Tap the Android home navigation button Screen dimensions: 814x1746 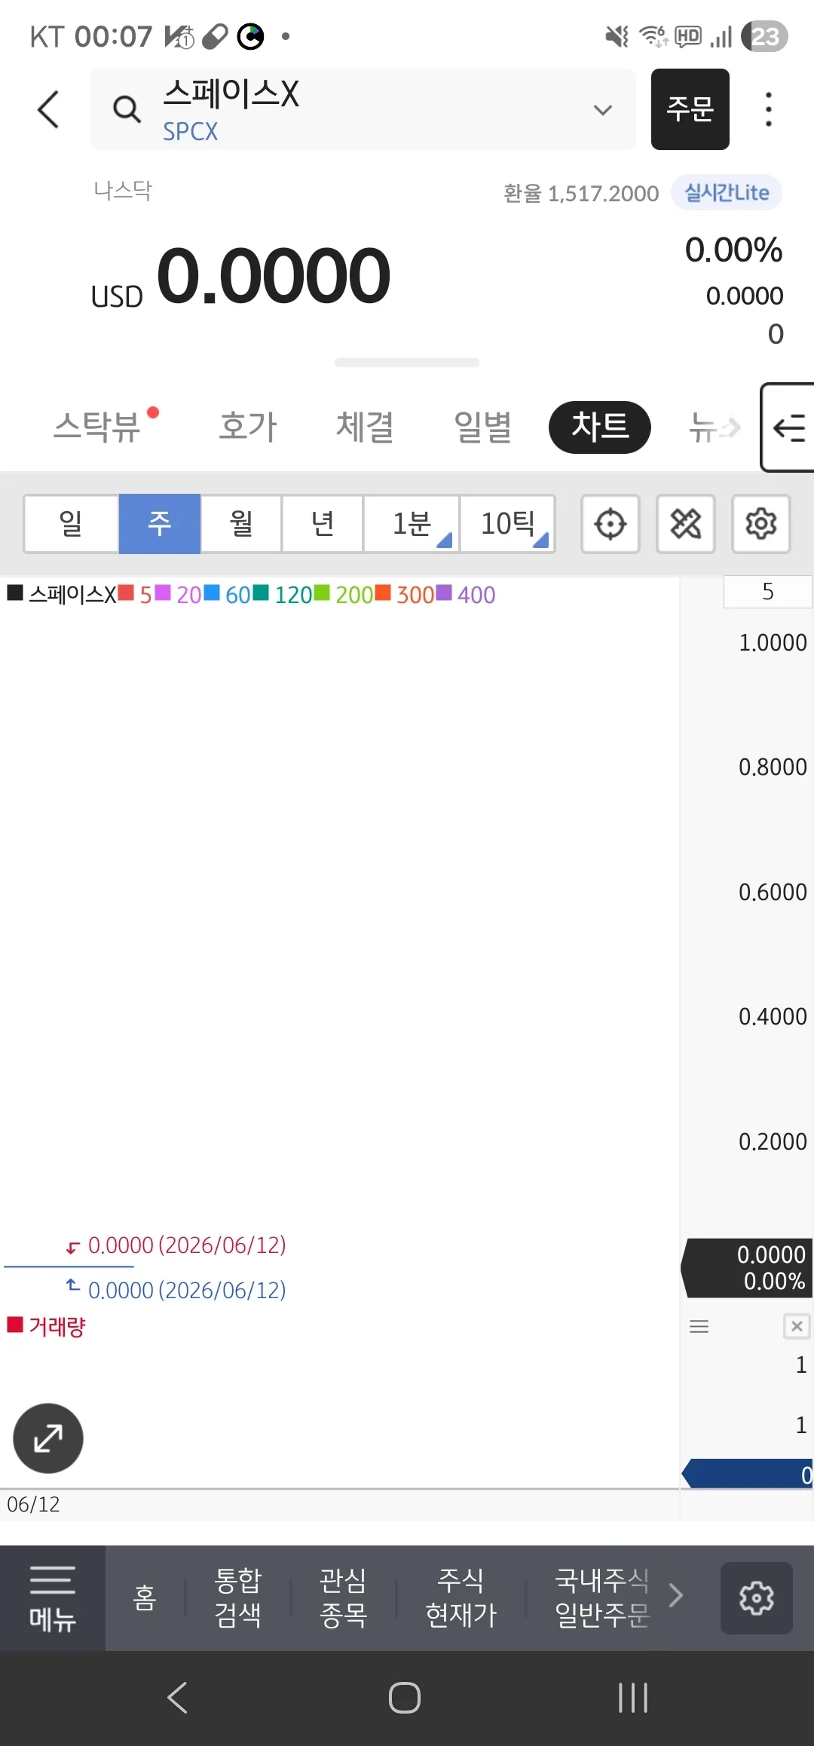[x=405, y=1698]
